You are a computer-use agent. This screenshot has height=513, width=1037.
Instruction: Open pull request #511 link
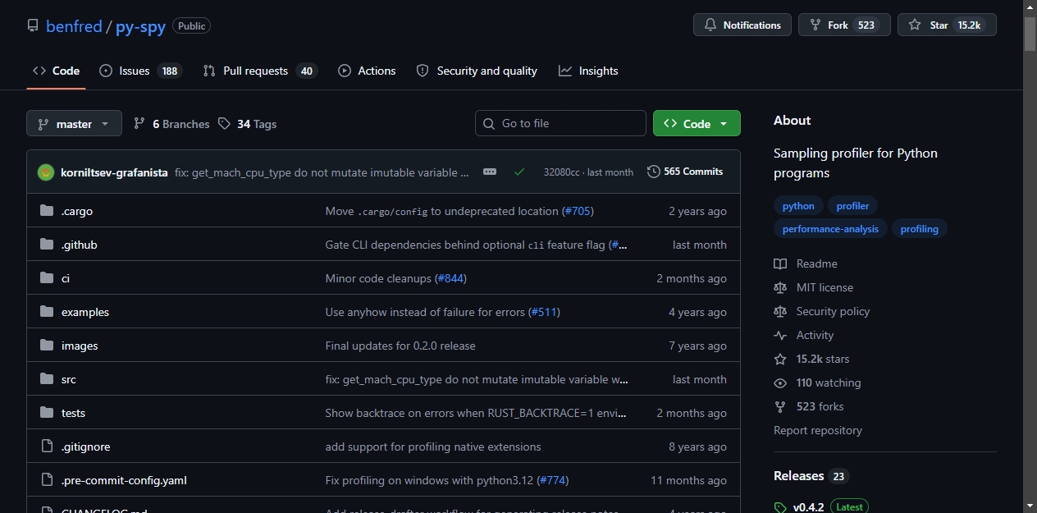click(545, 312)
